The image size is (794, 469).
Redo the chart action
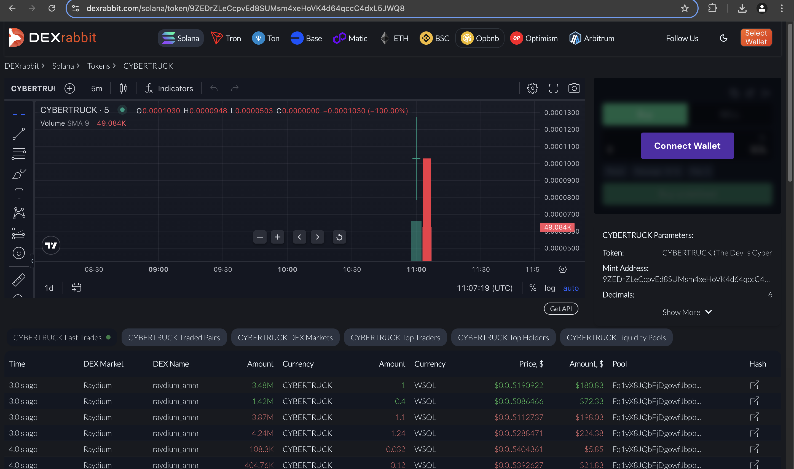click(x=235, y=88)
